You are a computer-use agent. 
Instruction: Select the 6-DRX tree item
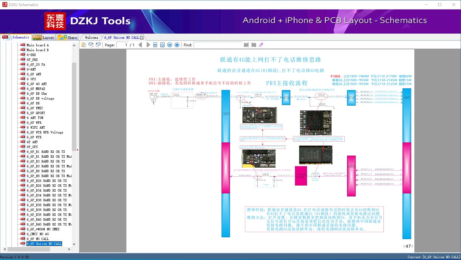[x=31, y=55]
